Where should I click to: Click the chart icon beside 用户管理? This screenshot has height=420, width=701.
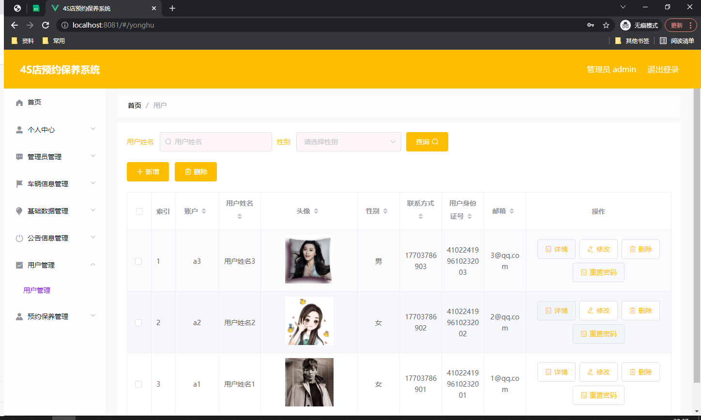(19, 265)
